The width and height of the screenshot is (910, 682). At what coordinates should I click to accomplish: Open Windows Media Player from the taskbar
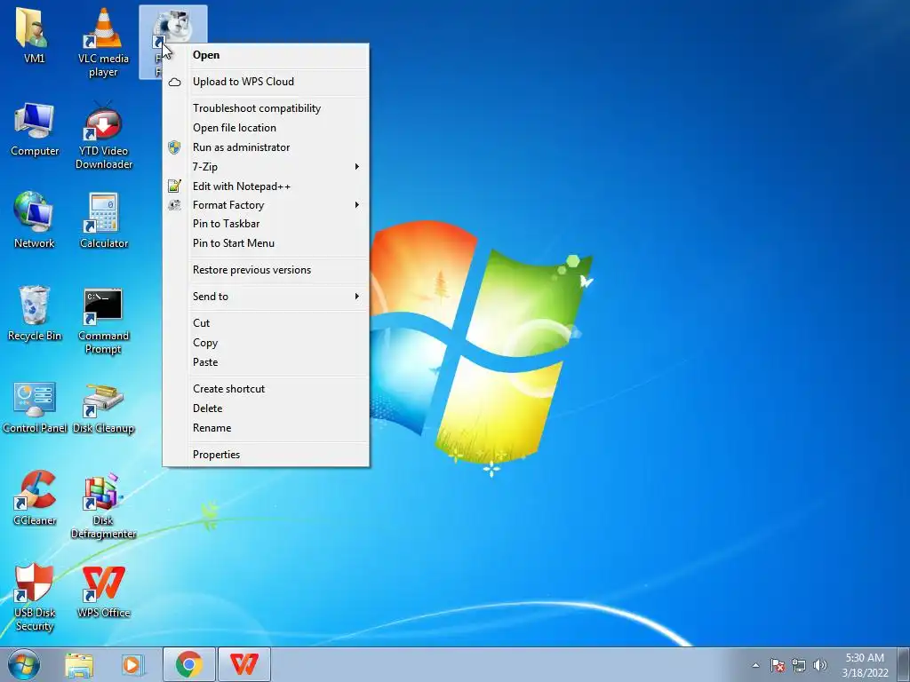pyautogui.click(x=133, y=664)
